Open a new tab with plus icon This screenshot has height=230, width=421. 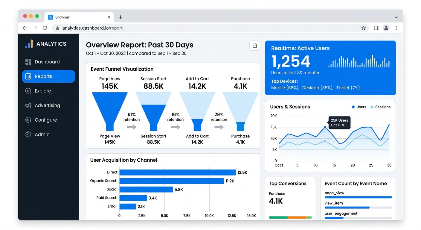pos(120,17)
